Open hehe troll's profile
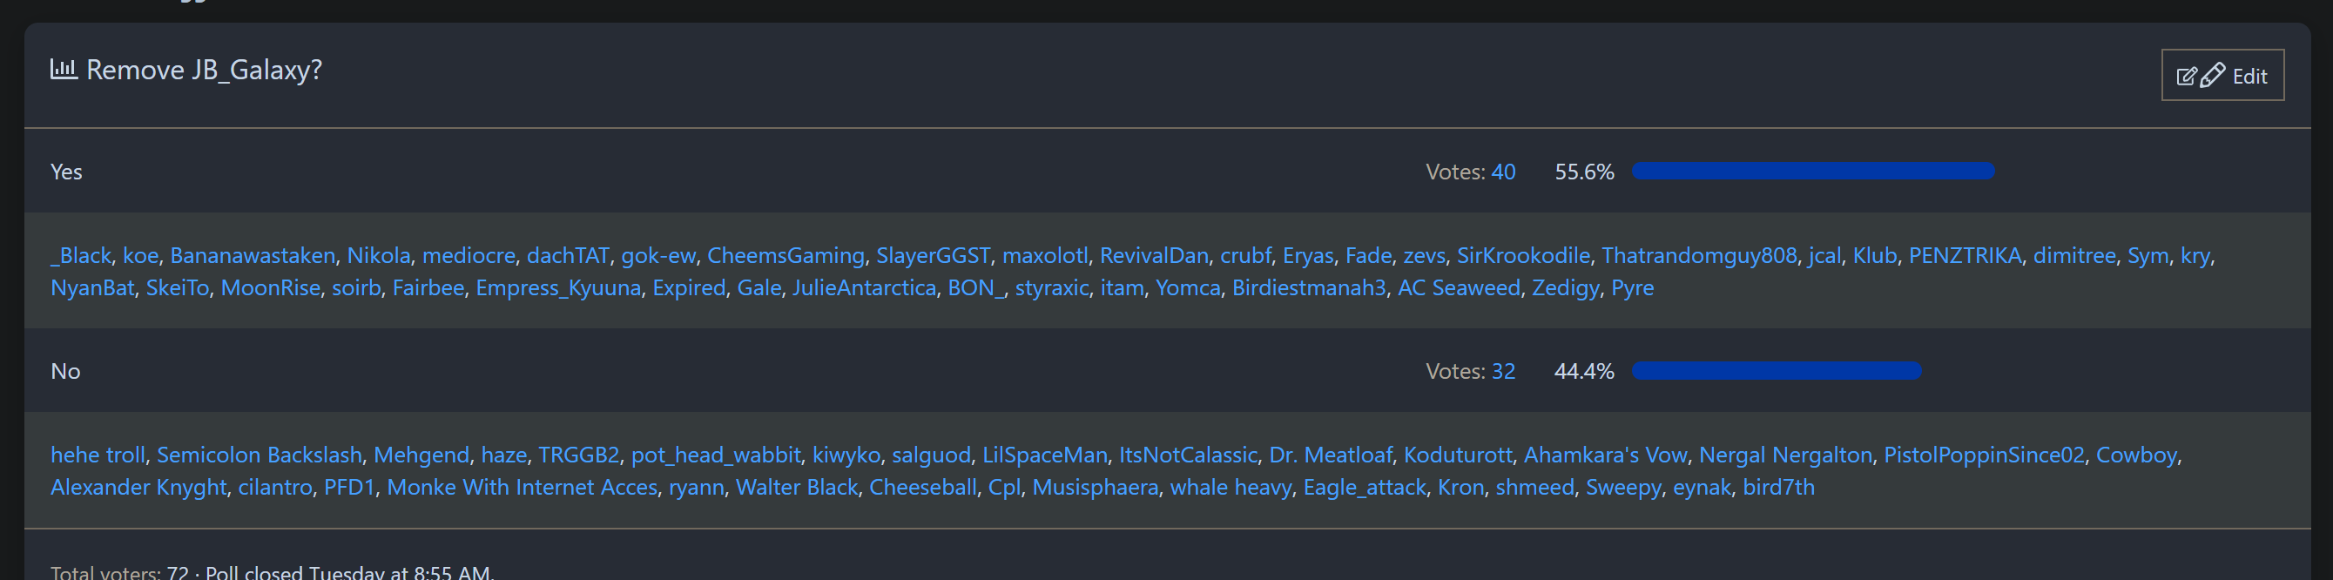Viewport: 2333px width, 580px height. 98,455
